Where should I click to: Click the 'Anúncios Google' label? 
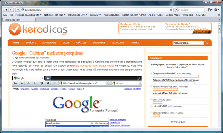[x=202, y=32]
